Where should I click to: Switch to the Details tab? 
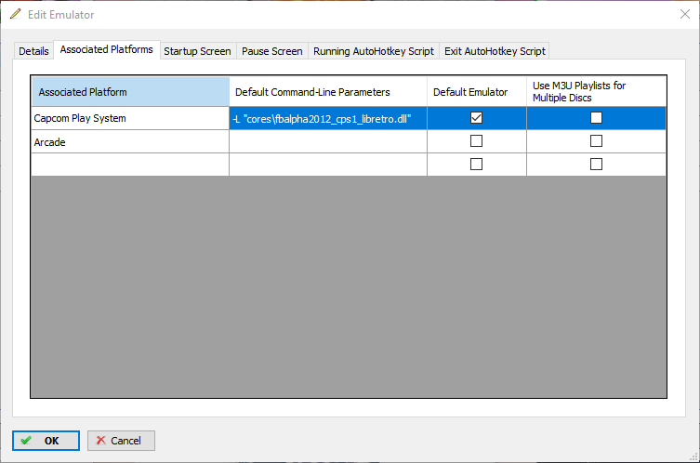pyautogui.click(x=33, y=51)
